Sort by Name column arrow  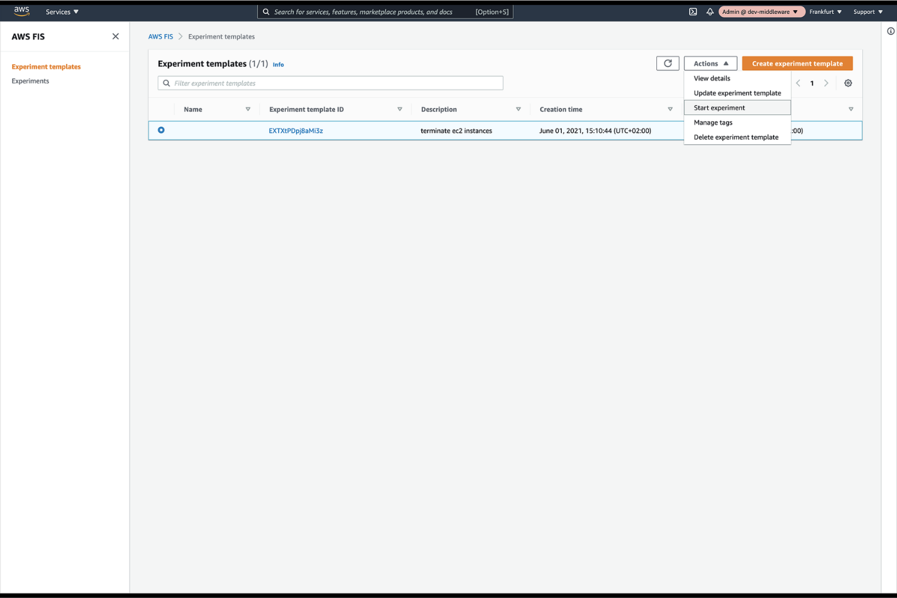point(248,109)
